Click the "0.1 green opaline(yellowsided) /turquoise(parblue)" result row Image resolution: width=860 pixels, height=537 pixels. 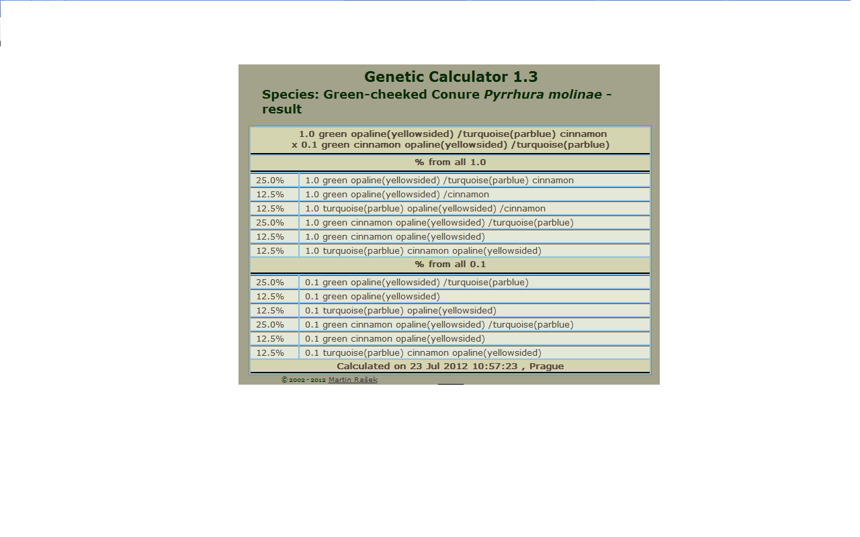click(417, 283)
